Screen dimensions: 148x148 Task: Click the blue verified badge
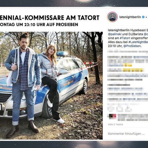point(143,17)
